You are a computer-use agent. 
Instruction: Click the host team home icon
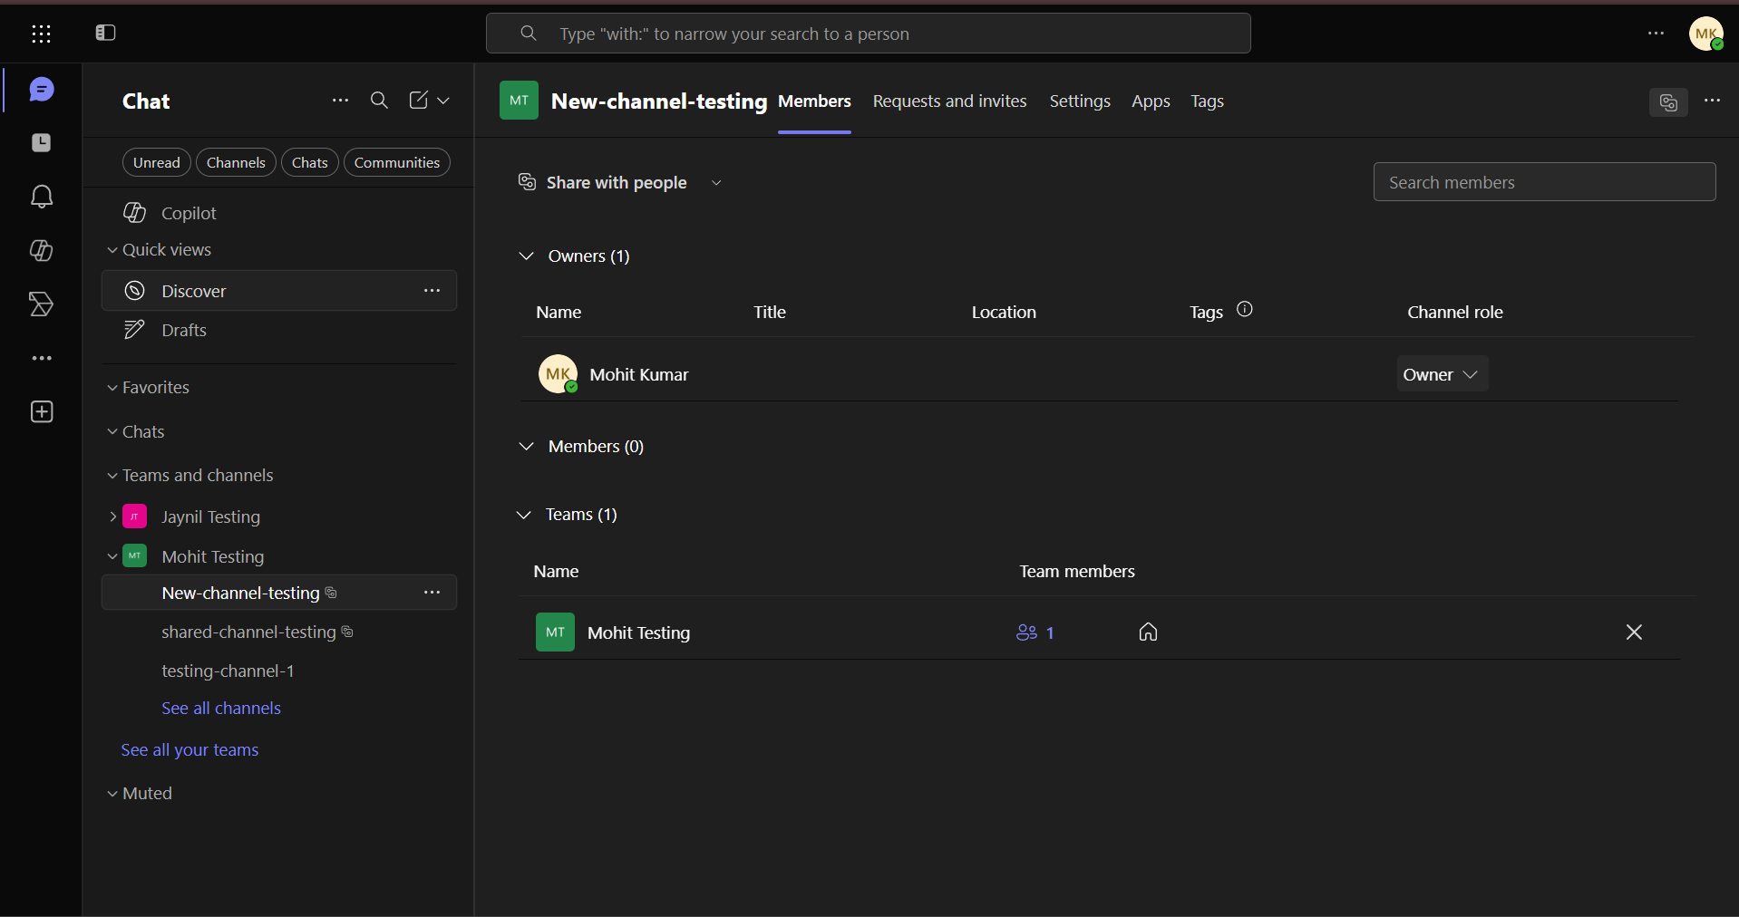(x=1148, y=632)
